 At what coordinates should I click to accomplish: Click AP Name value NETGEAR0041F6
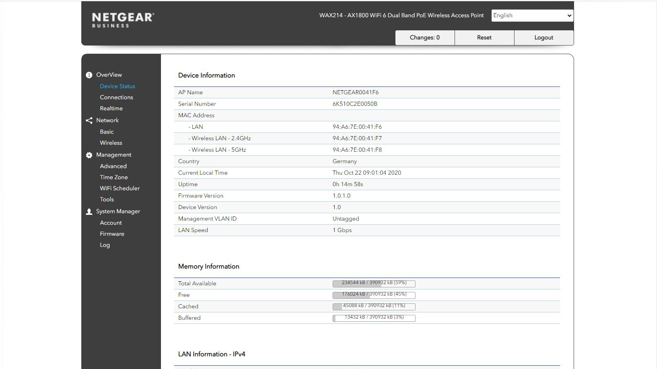pyautogui.click(x=356, y=93)
